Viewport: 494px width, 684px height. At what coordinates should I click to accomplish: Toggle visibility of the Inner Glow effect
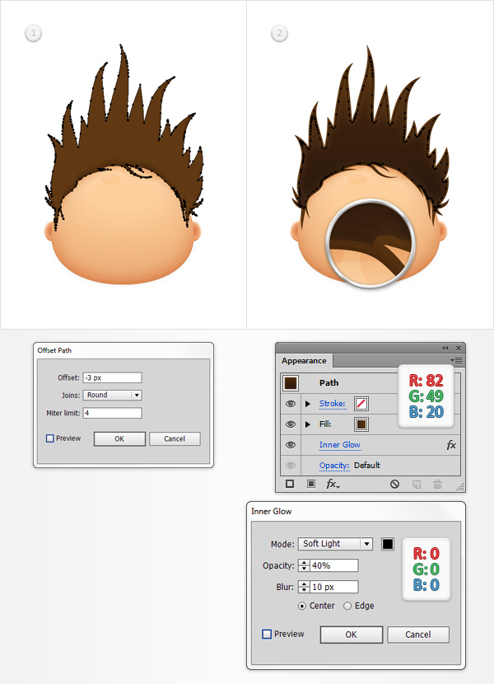coord(290,445)
